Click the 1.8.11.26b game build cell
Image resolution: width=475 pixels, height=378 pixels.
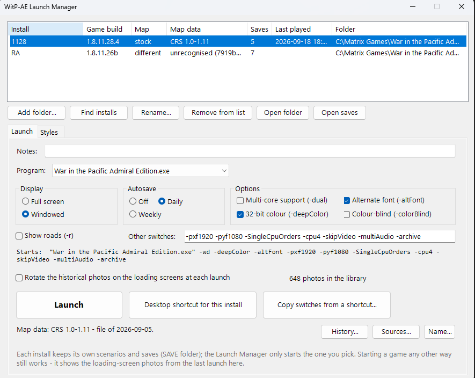click(102, 53)
